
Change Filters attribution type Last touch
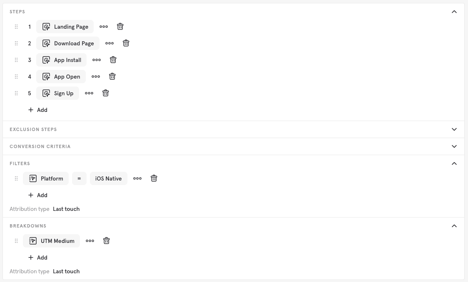pyautogui.click(x=66, y=209)
